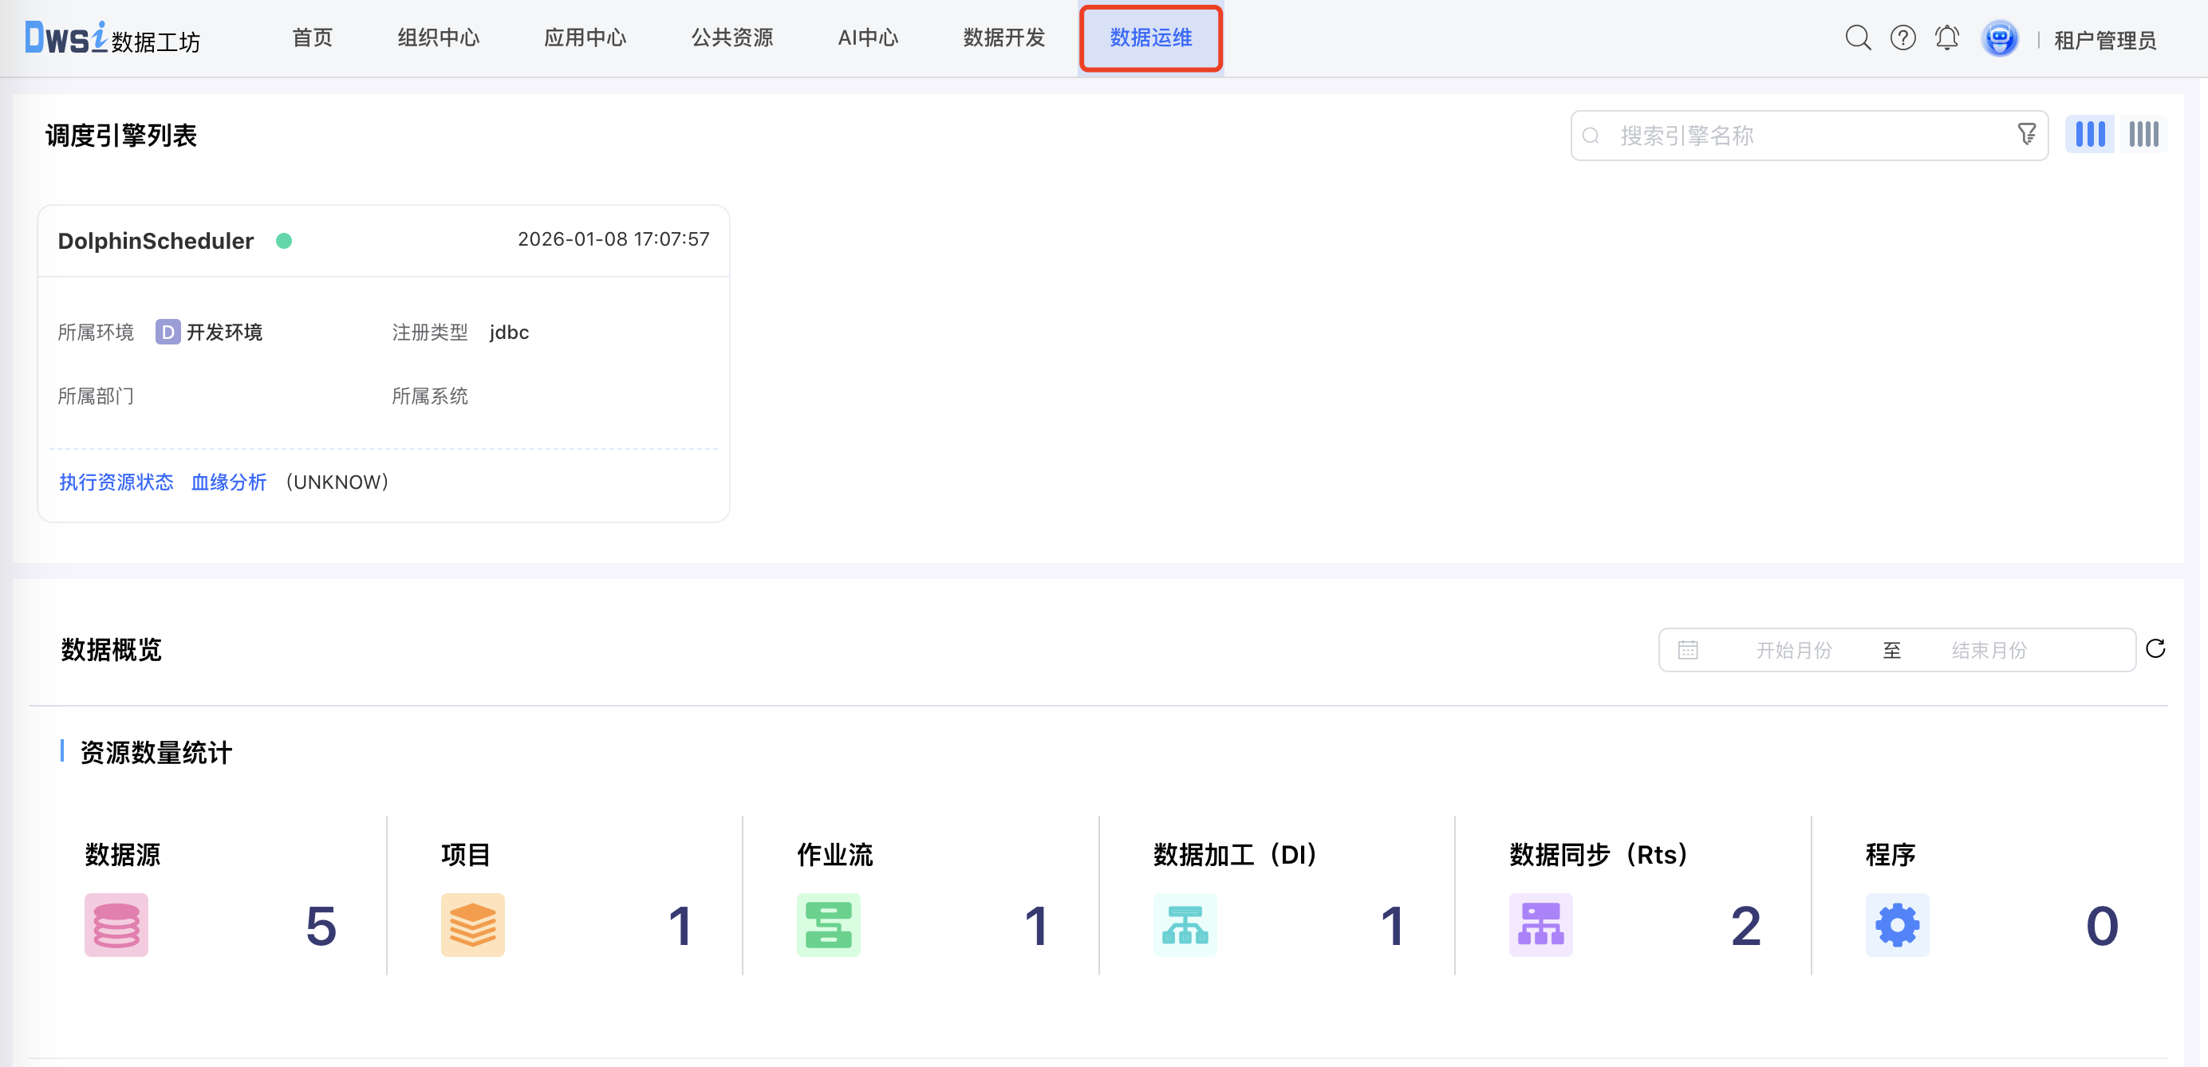The height and width of the screenshot is (1067, 2208).
Task: Switch to the 数据开发 menu item
Action: click(1003, 37)
